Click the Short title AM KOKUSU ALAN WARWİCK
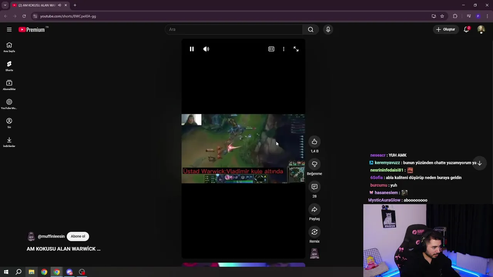Screen dimensions: 493x277 [x=64, y=249]
